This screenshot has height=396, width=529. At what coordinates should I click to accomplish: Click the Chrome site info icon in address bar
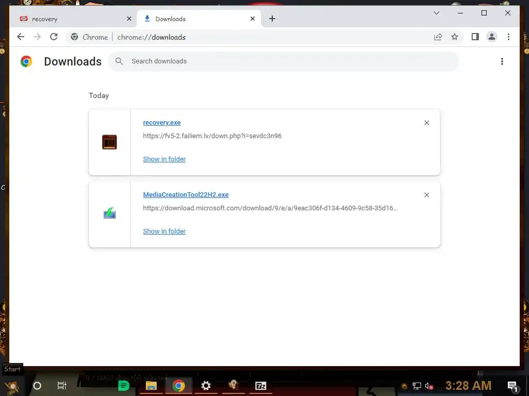click(74, 37)
